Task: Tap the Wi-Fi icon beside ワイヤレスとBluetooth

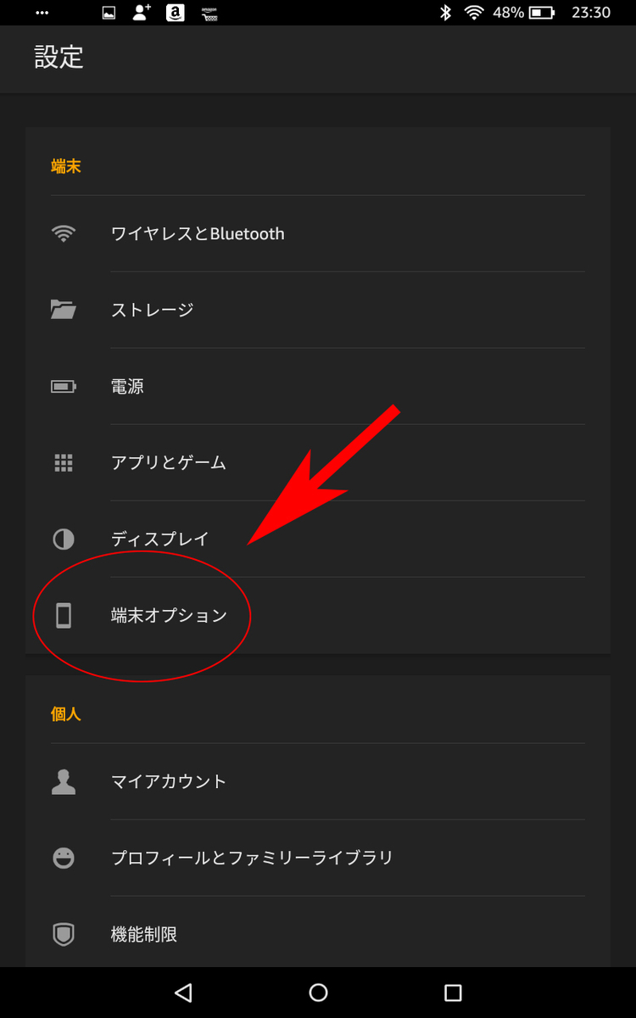Action: 63,233
